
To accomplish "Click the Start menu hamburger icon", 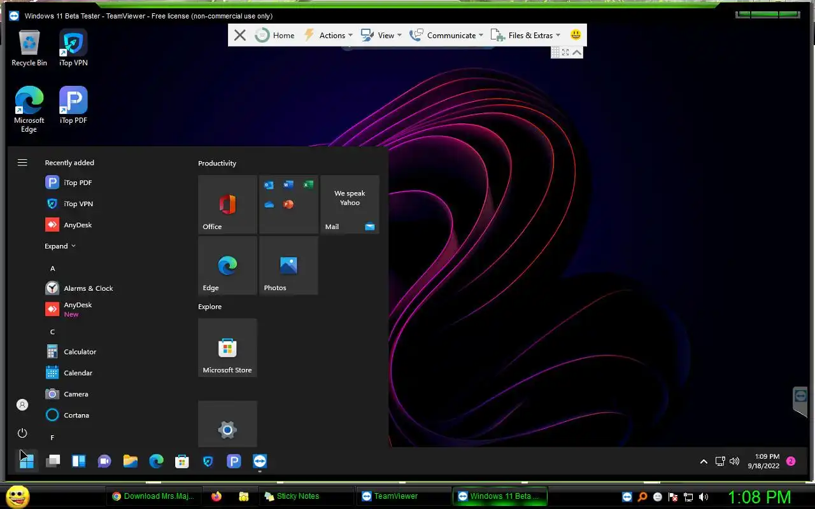I will 22,163.
